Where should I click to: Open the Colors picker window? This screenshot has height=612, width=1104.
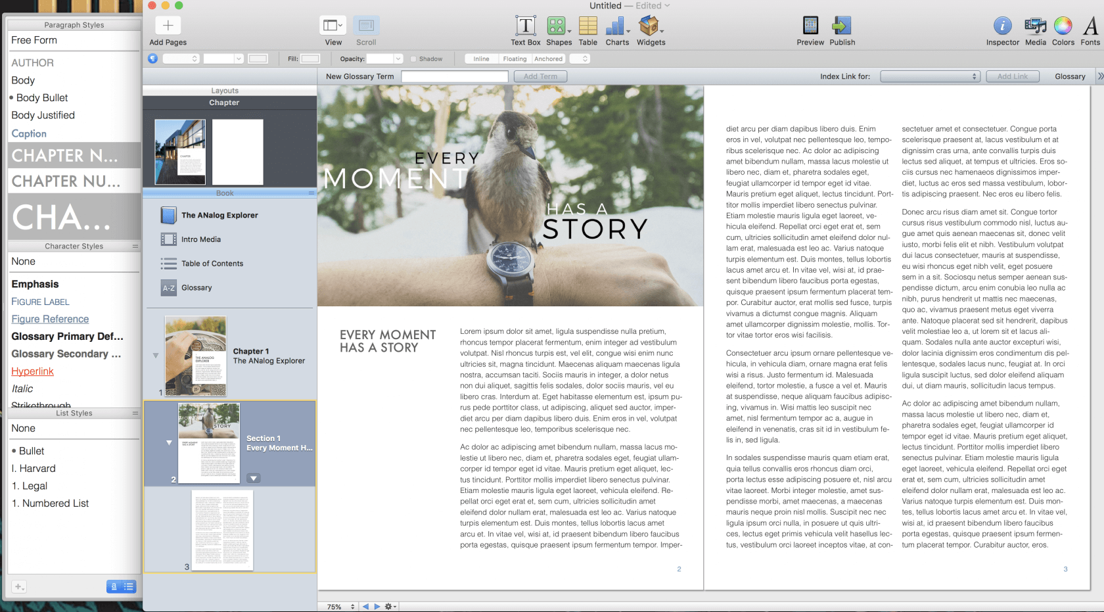click(x=1063, y=26)
